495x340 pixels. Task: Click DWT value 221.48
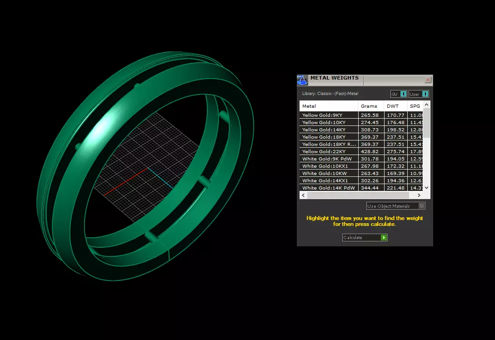coord(395,188)
